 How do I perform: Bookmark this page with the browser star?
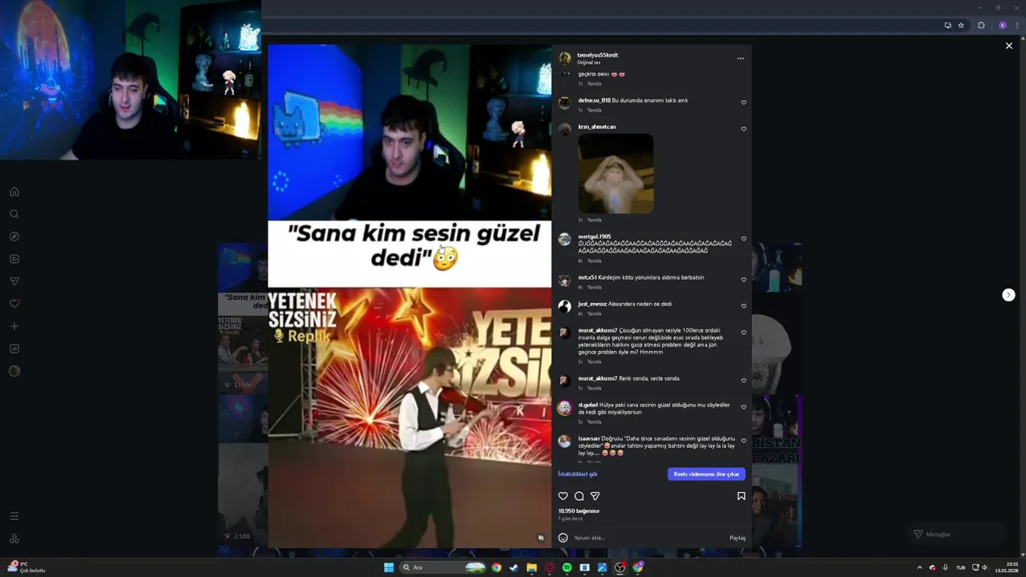961,25
